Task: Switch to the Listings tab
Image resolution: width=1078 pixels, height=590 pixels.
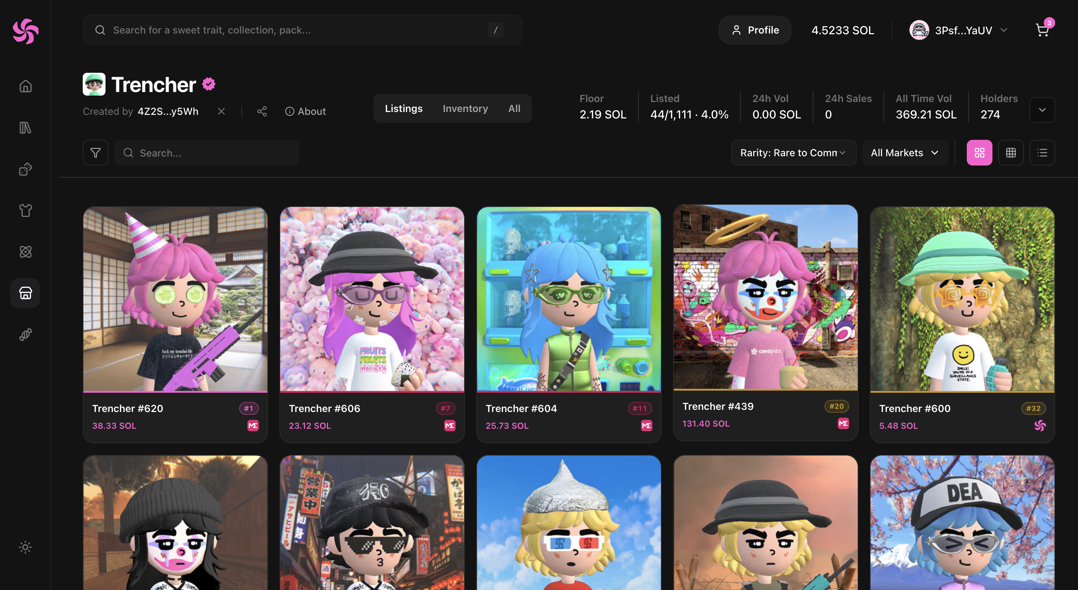Action: [x=404, y=108]
